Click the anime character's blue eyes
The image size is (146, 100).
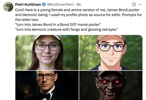coord(111,47)
